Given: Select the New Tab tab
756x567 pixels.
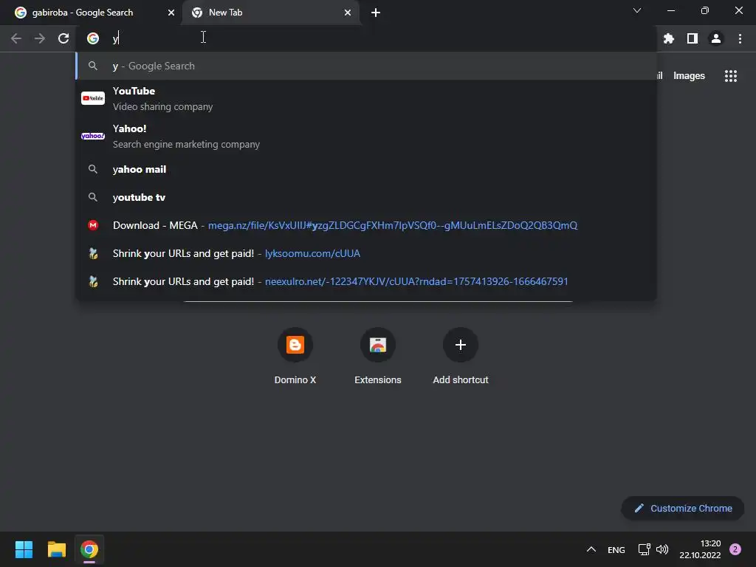Looking at the screenshot, I should [270, 13].
